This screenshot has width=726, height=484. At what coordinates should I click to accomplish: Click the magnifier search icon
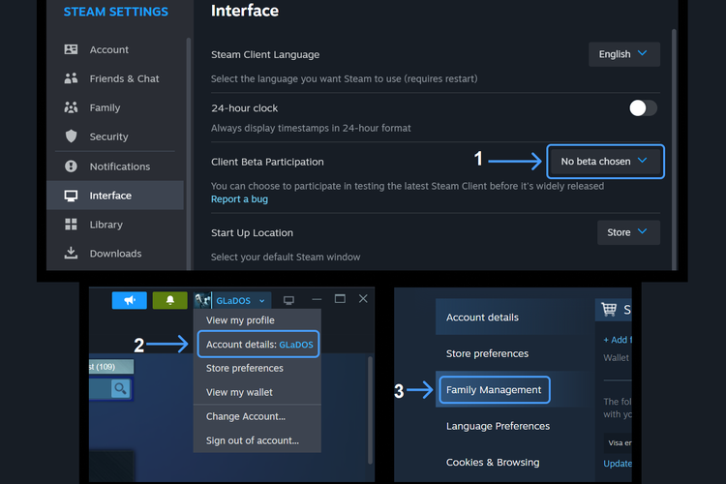[x=120, y=388]
